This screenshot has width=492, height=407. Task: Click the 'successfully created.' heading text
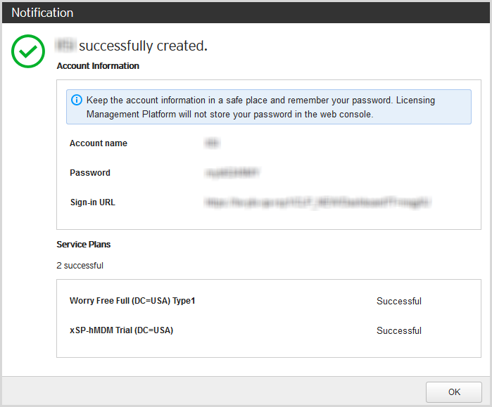point(143,46)
